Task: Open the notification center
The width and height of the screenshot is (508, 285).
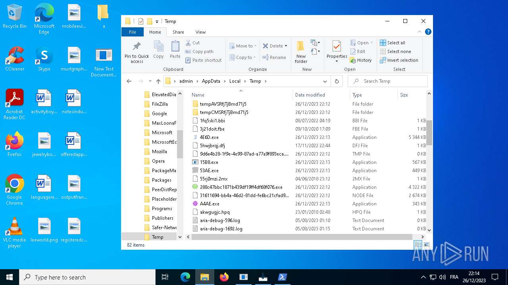Action: (x=495, y=277)
